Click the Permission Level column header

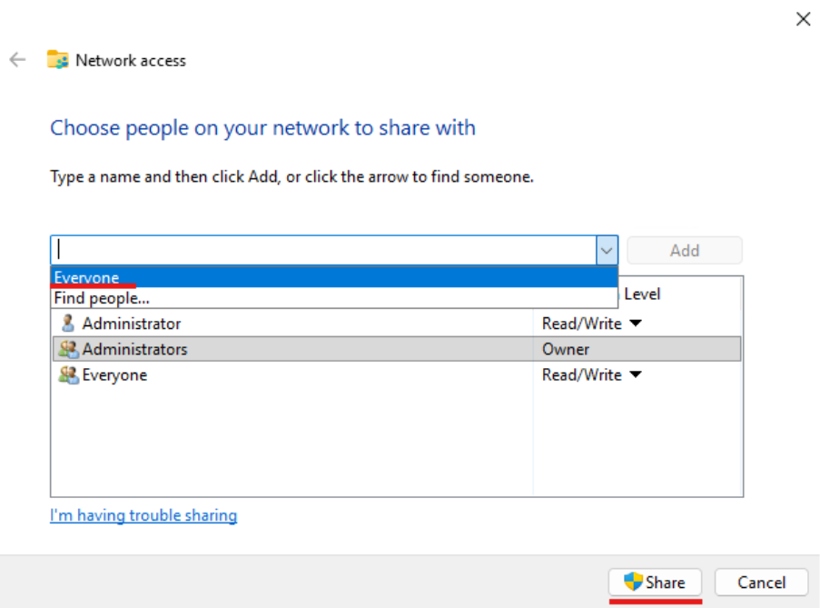pos(642,293)
